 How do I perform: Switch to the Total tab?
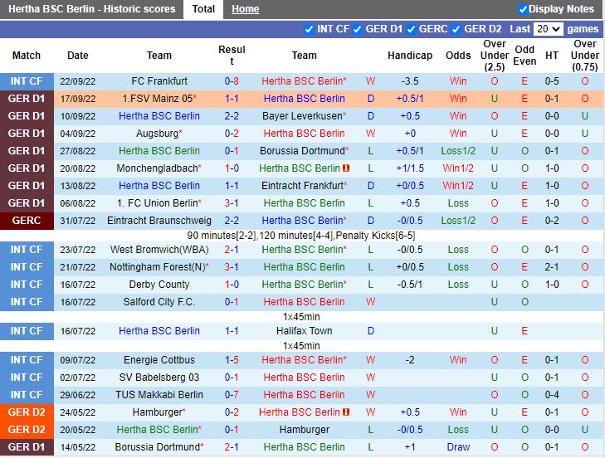pos(203,9)
